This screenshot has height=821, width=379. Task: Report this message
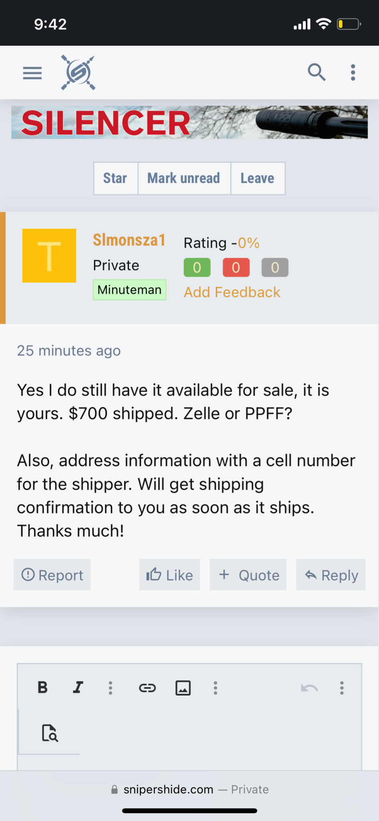pos(52,575)
